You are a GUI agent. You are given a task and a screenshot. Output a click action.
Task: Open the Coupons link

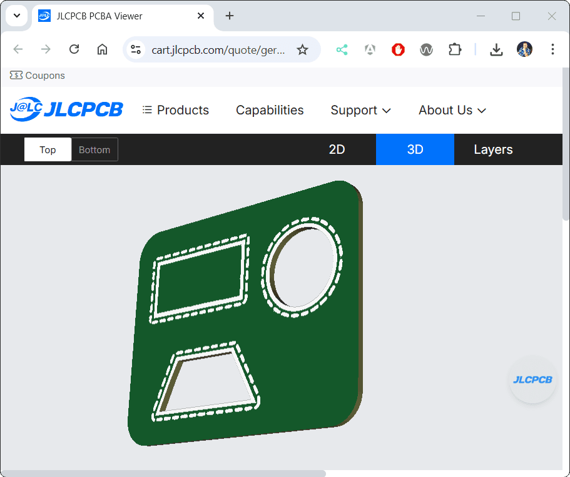coord(37,75)
